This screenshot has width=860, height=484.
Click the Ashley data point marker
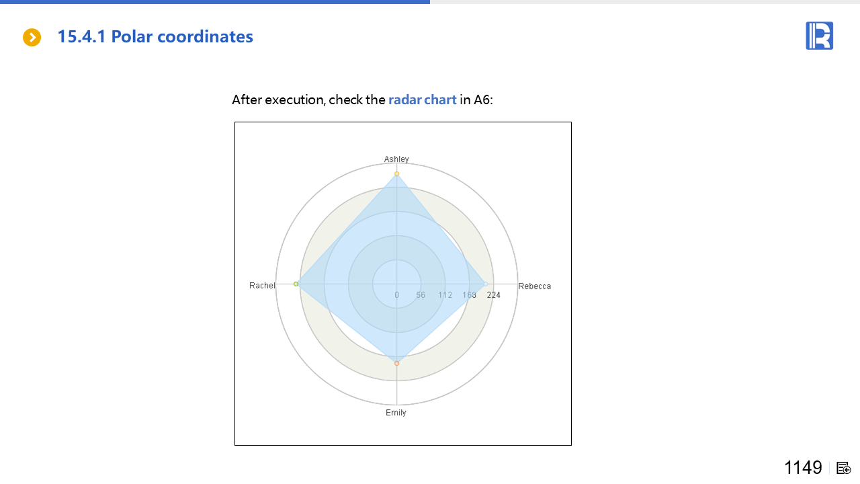pyautogui.click(x=396, y=174)
